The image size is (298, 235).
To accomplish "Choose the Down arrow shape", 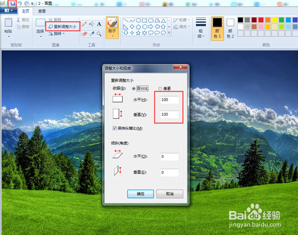I will (126, 33).
